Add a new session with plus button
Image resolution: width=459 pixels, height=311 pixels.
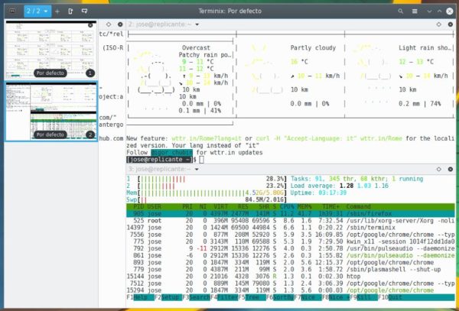[57, 11]
